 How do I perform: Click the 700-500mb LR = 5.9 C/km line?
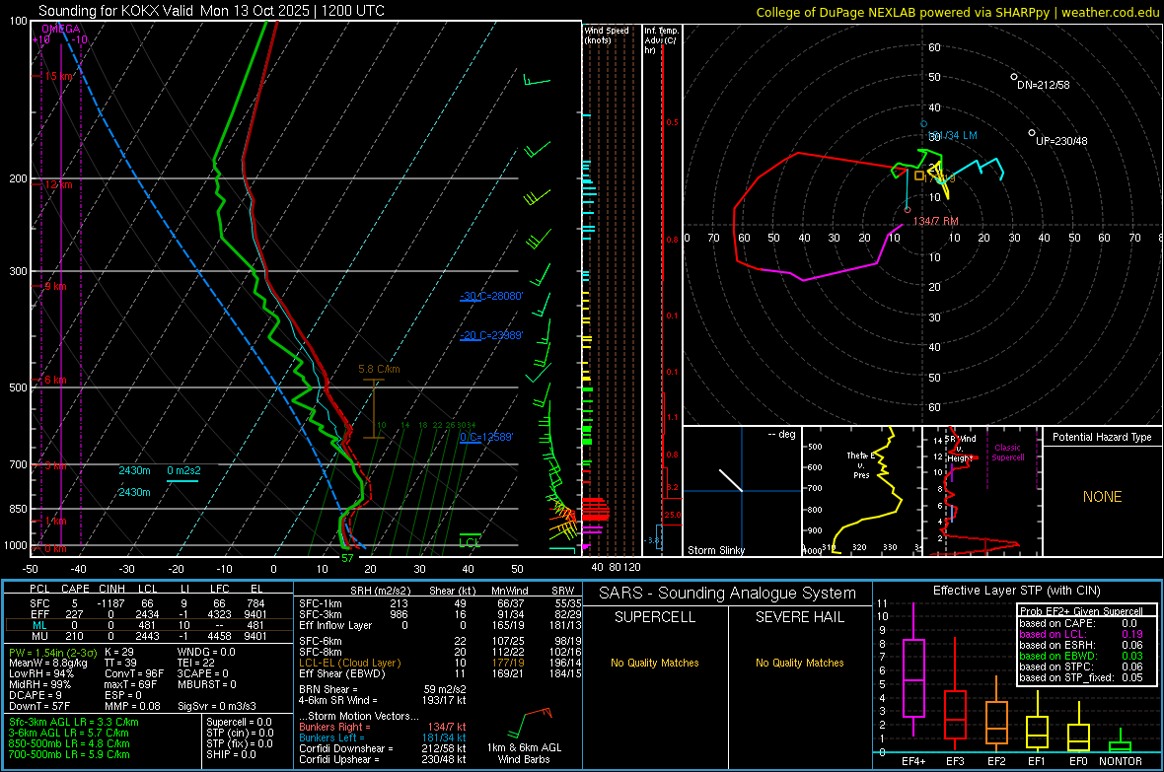coord(69,755)
